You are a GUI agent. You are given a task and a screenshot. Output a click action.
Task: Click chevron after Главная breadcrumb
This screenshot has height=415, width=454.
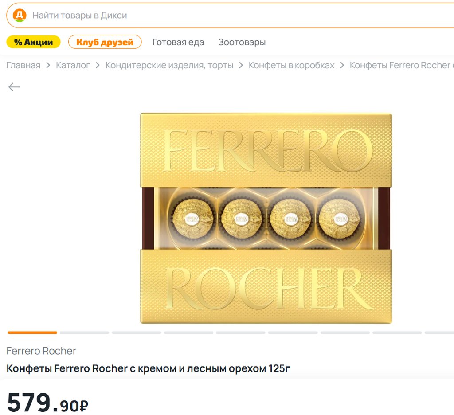48,65
